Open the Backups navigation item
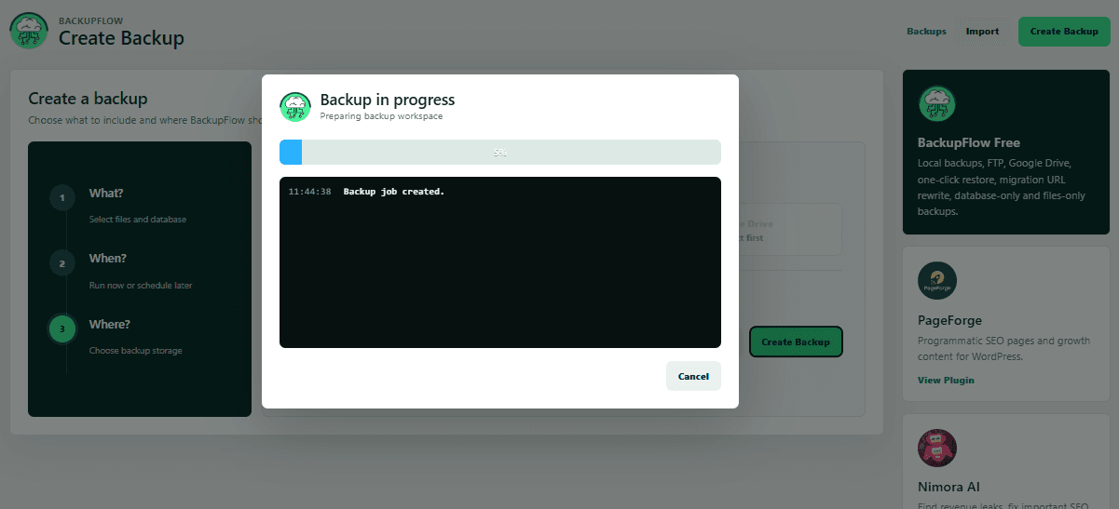 point(926,32)
